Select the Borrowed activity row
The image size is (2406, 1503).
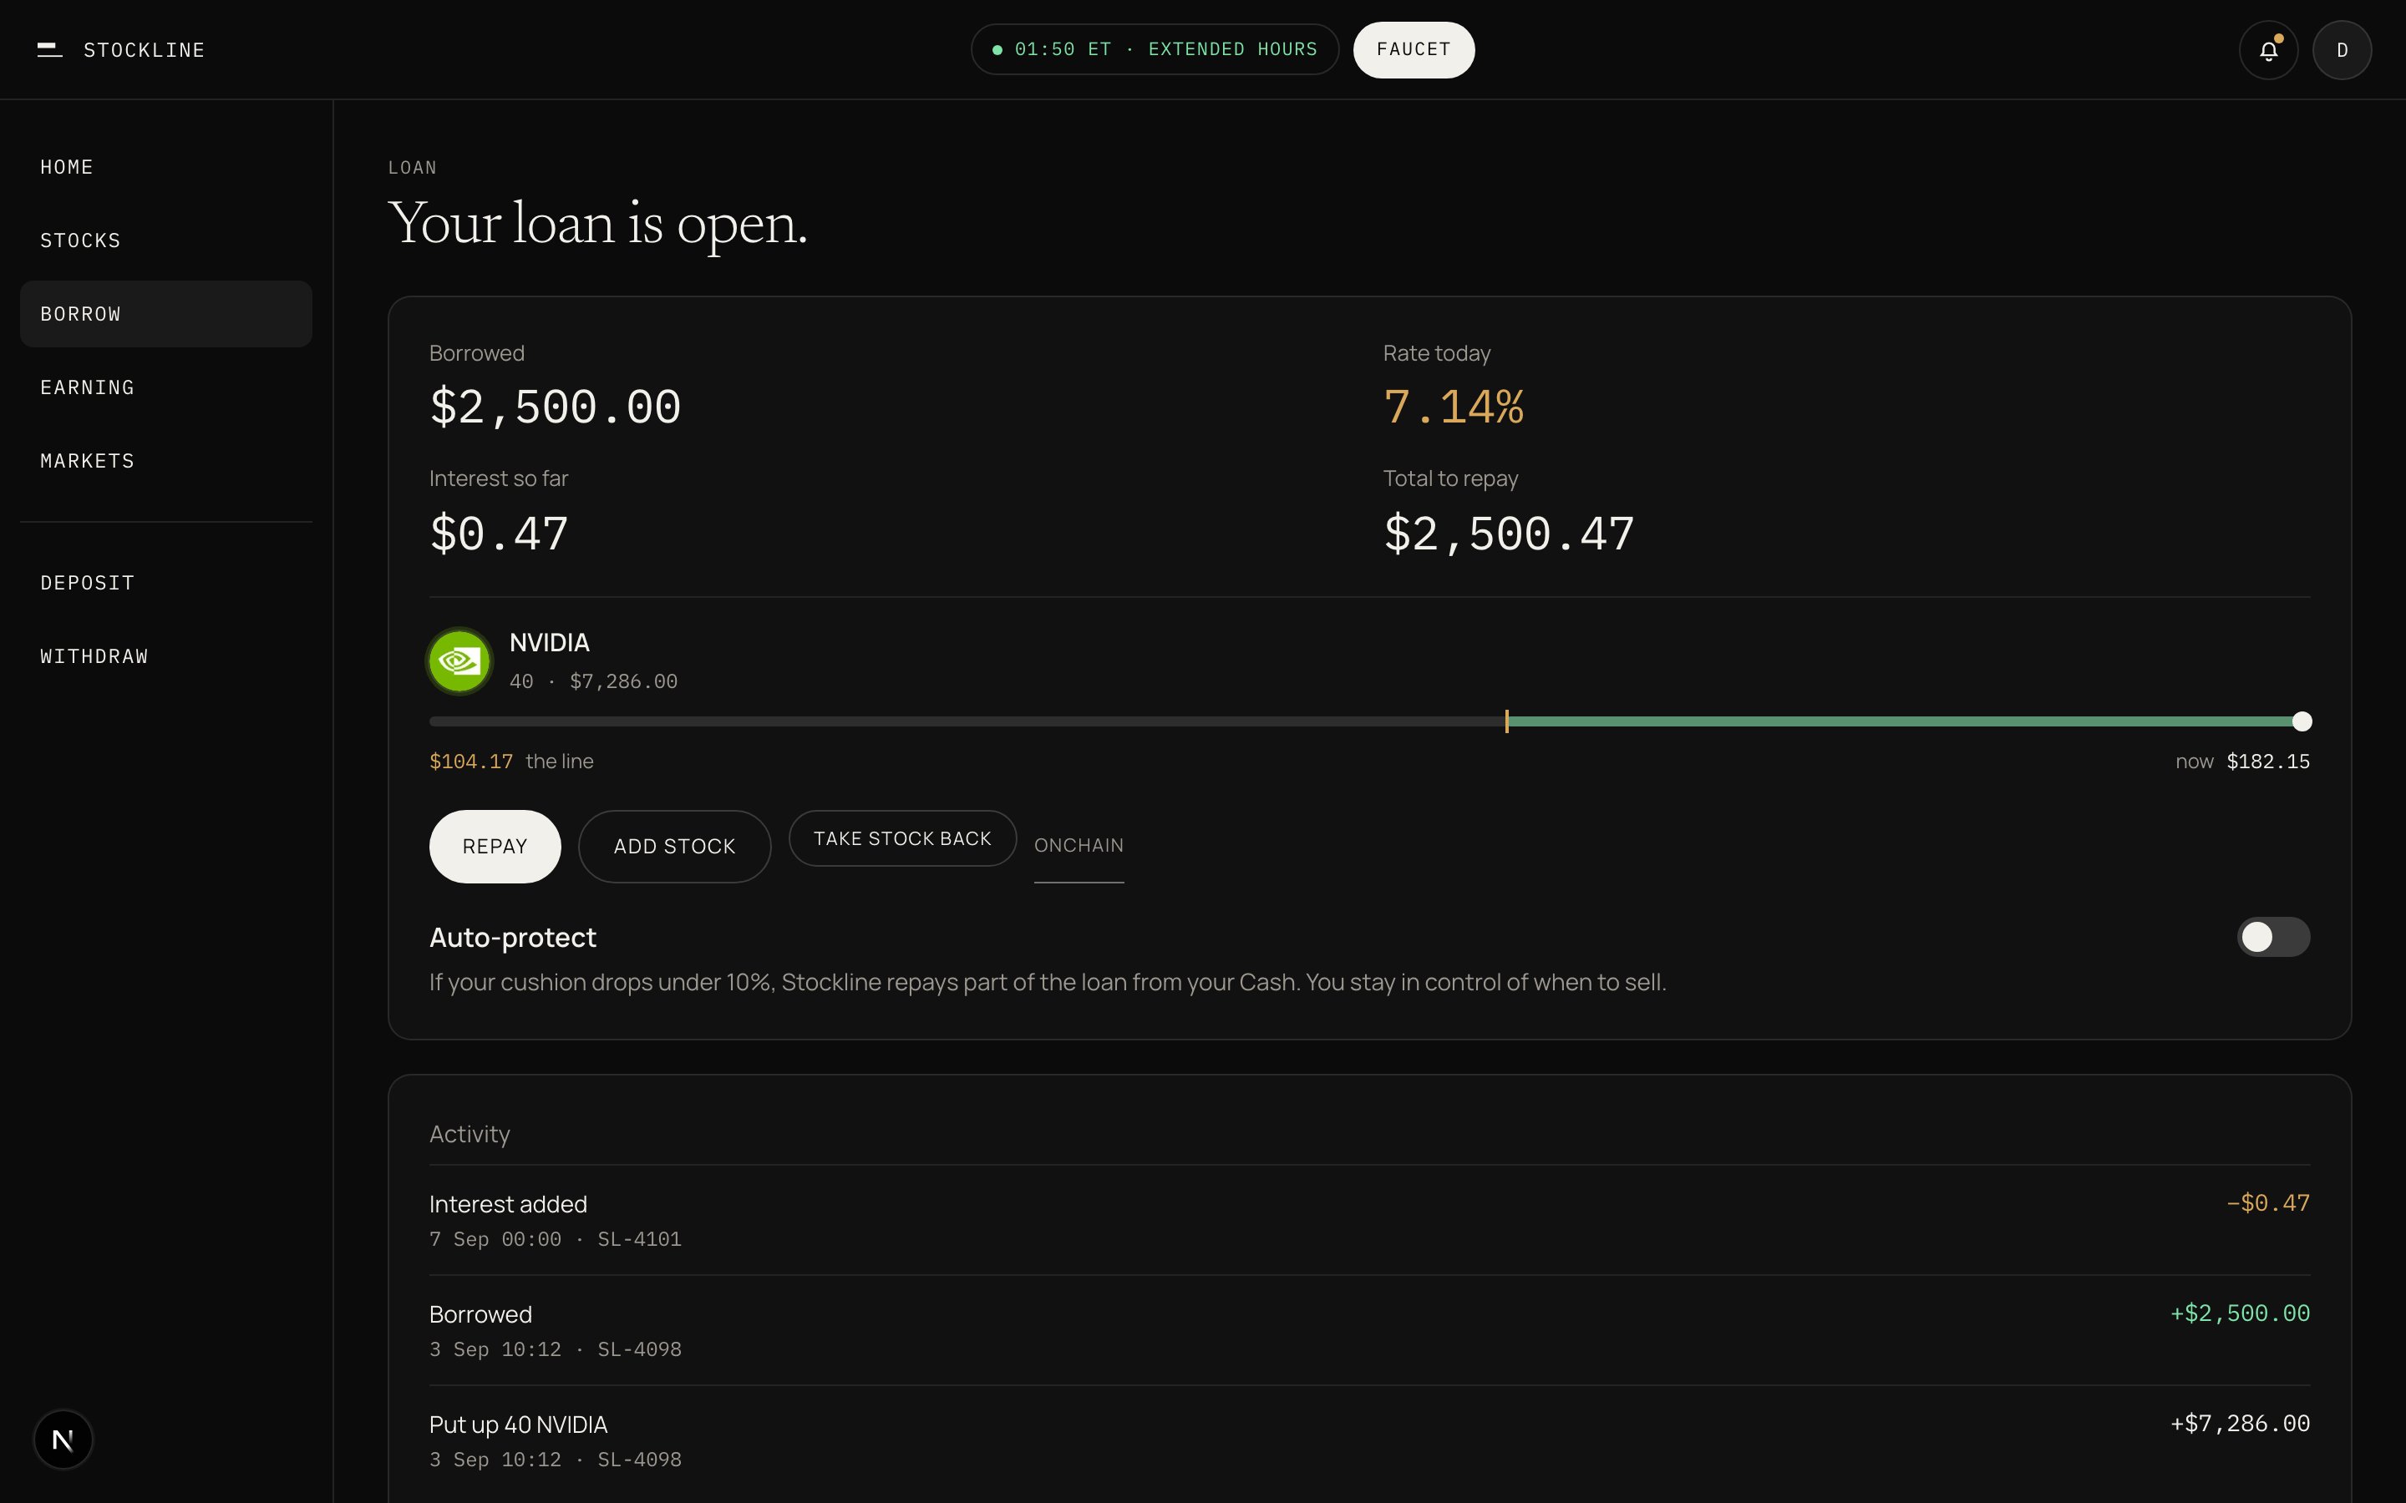1369,1331
